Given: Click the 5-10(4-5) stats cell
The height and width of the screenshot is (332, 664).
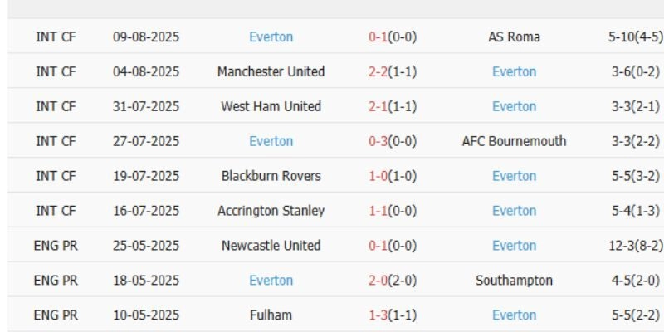Looking at the screenshot, I should click(635, 37).
